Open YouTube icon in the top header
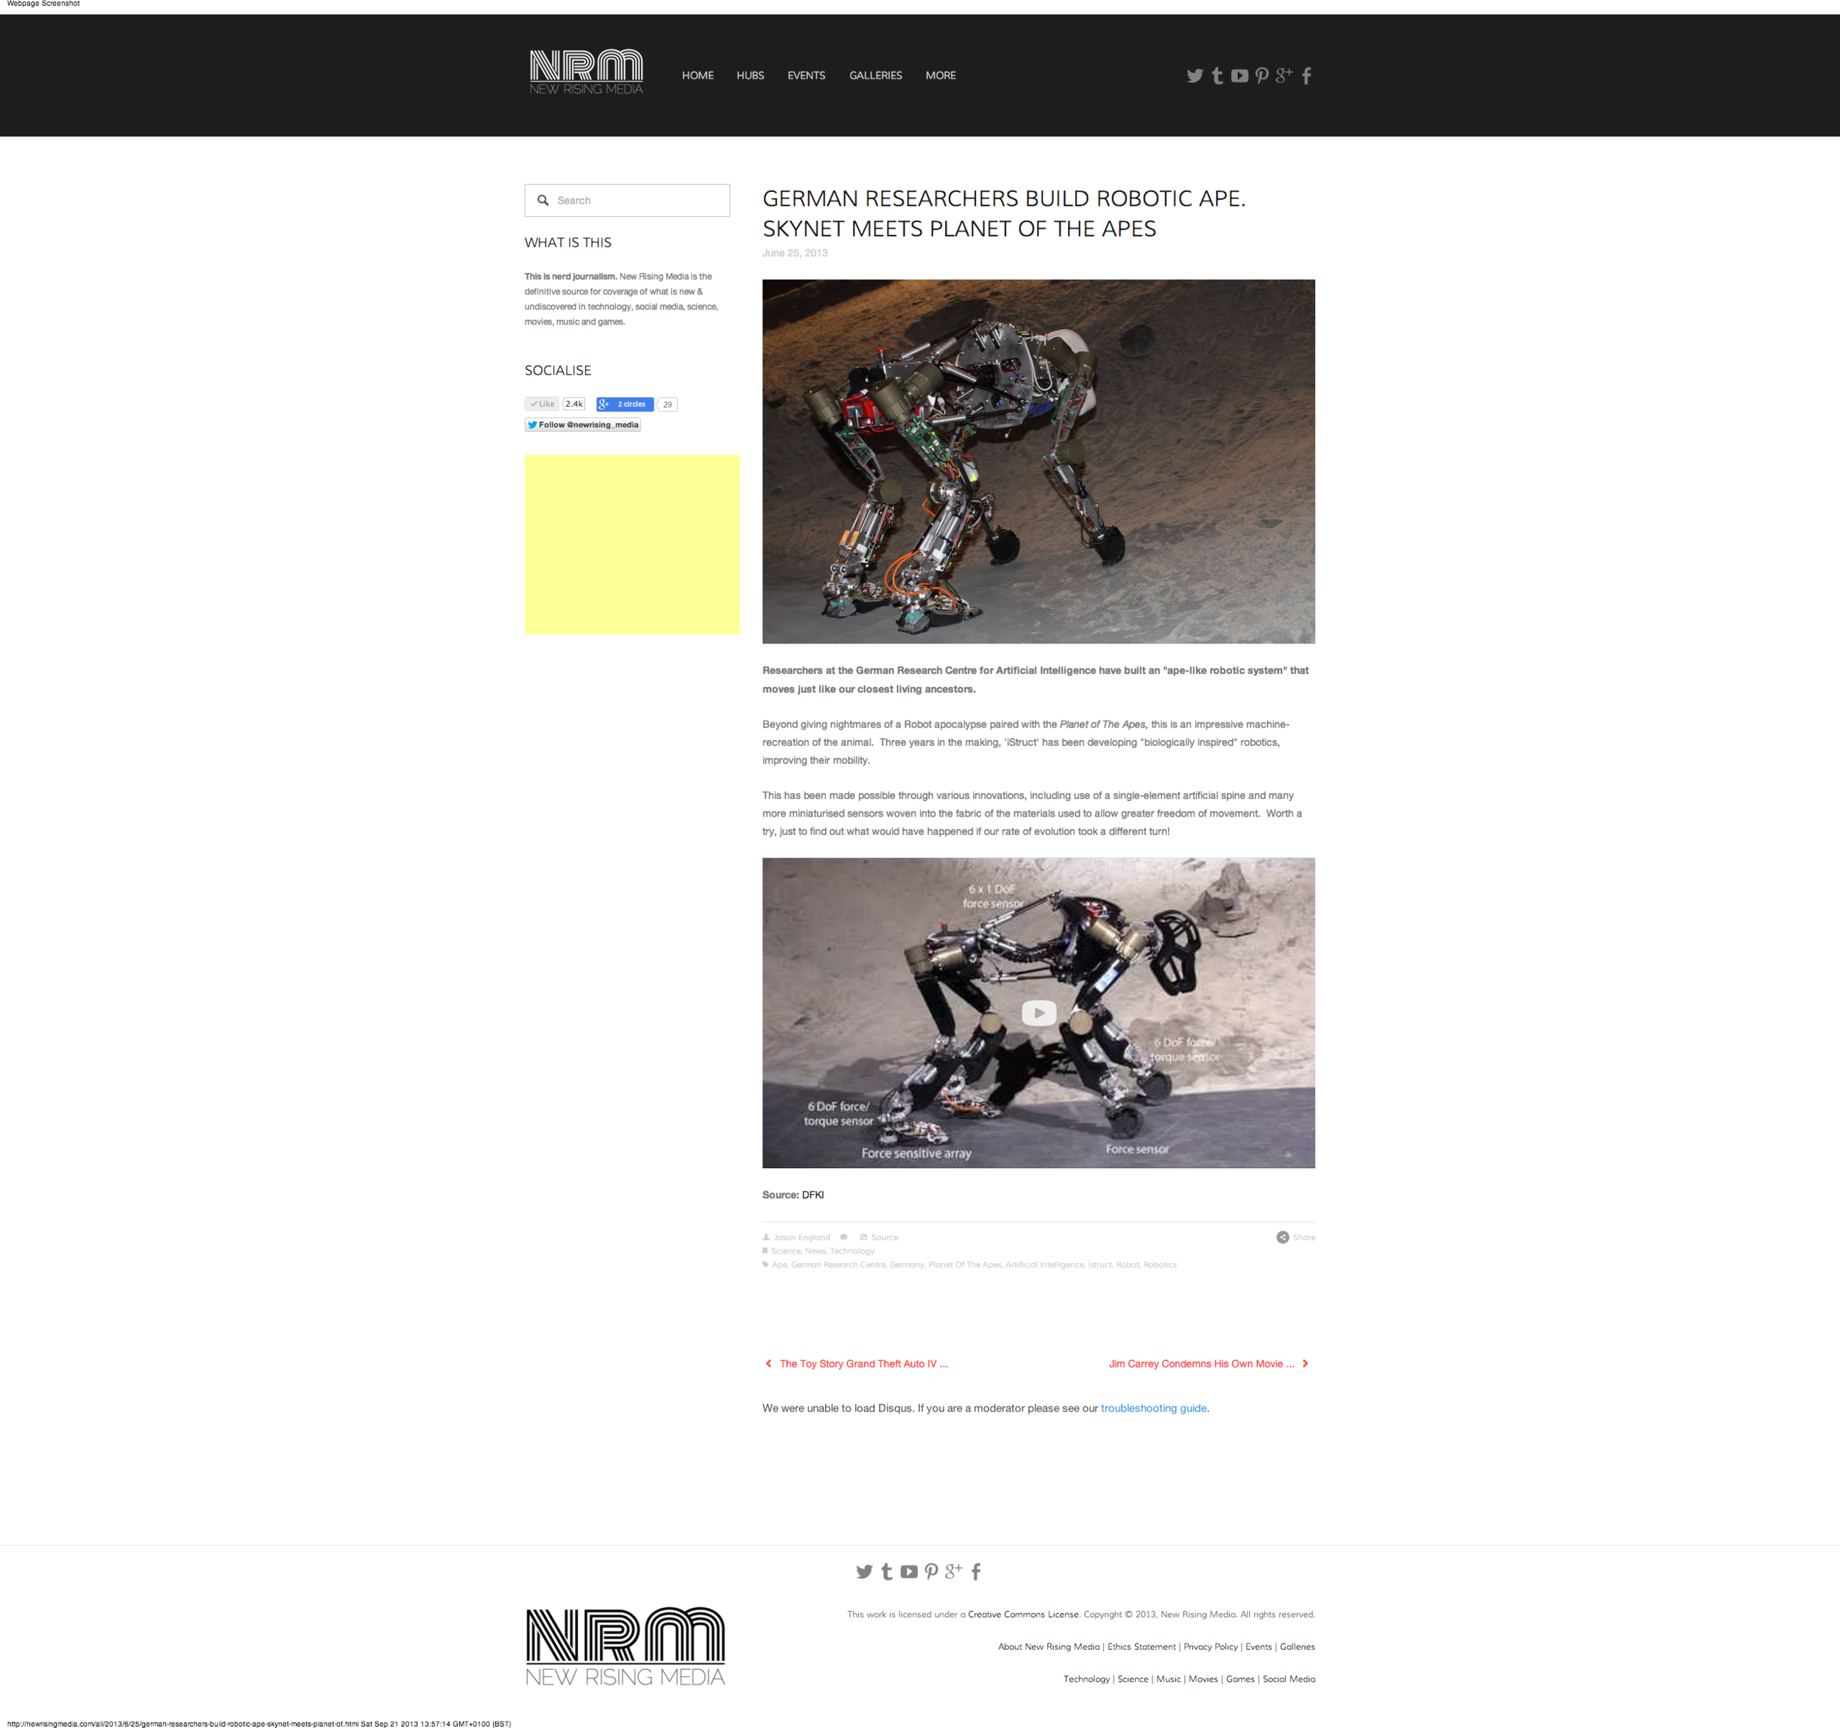Image resolution: width=1840 pixels, height=1728 pixels. tap(1239, 76)
